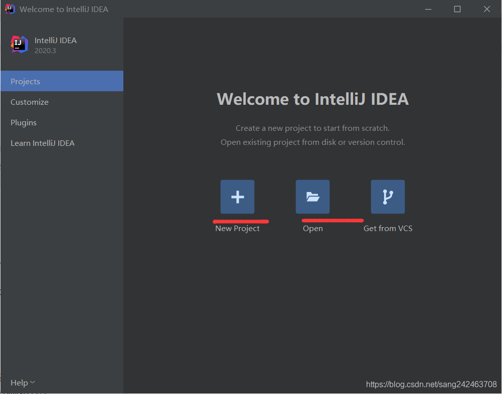This screenshot has width=502, height=394.
Task: Open the Customize section
Action: [x=62, y=102]
